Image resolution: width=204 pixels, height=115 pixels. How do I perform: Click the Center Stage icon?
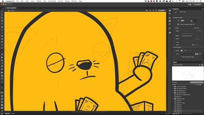click(154, 11)
